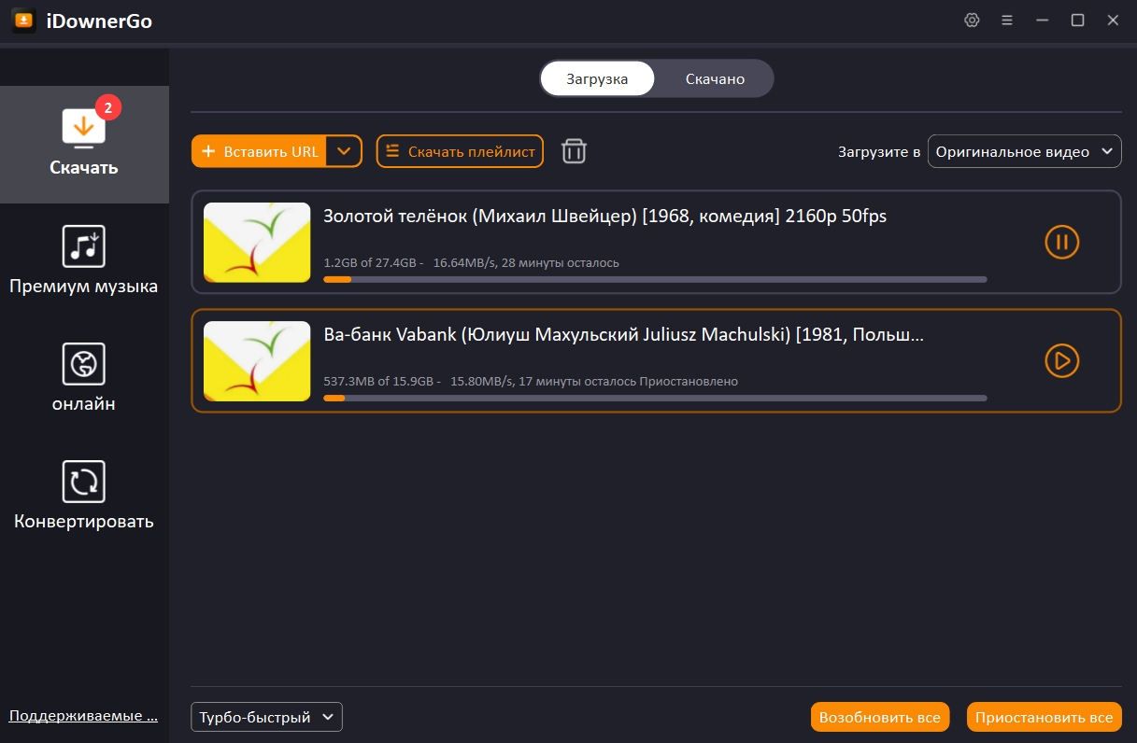Viewport: 1137px width, 743px height.
Task: Open the Премиум музыка section
Action: 84,260
